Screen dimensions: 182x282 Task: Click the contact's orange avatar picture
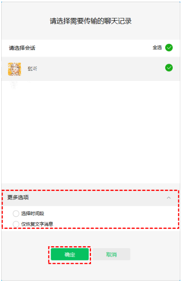[15, 69]
